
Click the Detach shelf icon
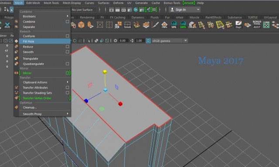192,25
